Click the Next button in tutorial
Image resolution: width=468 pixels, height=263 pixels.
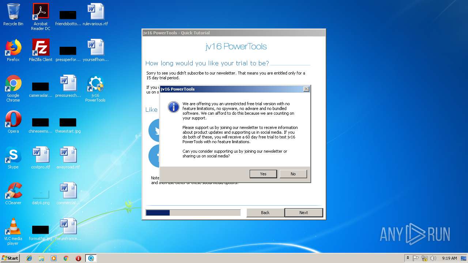pos(303,213)
